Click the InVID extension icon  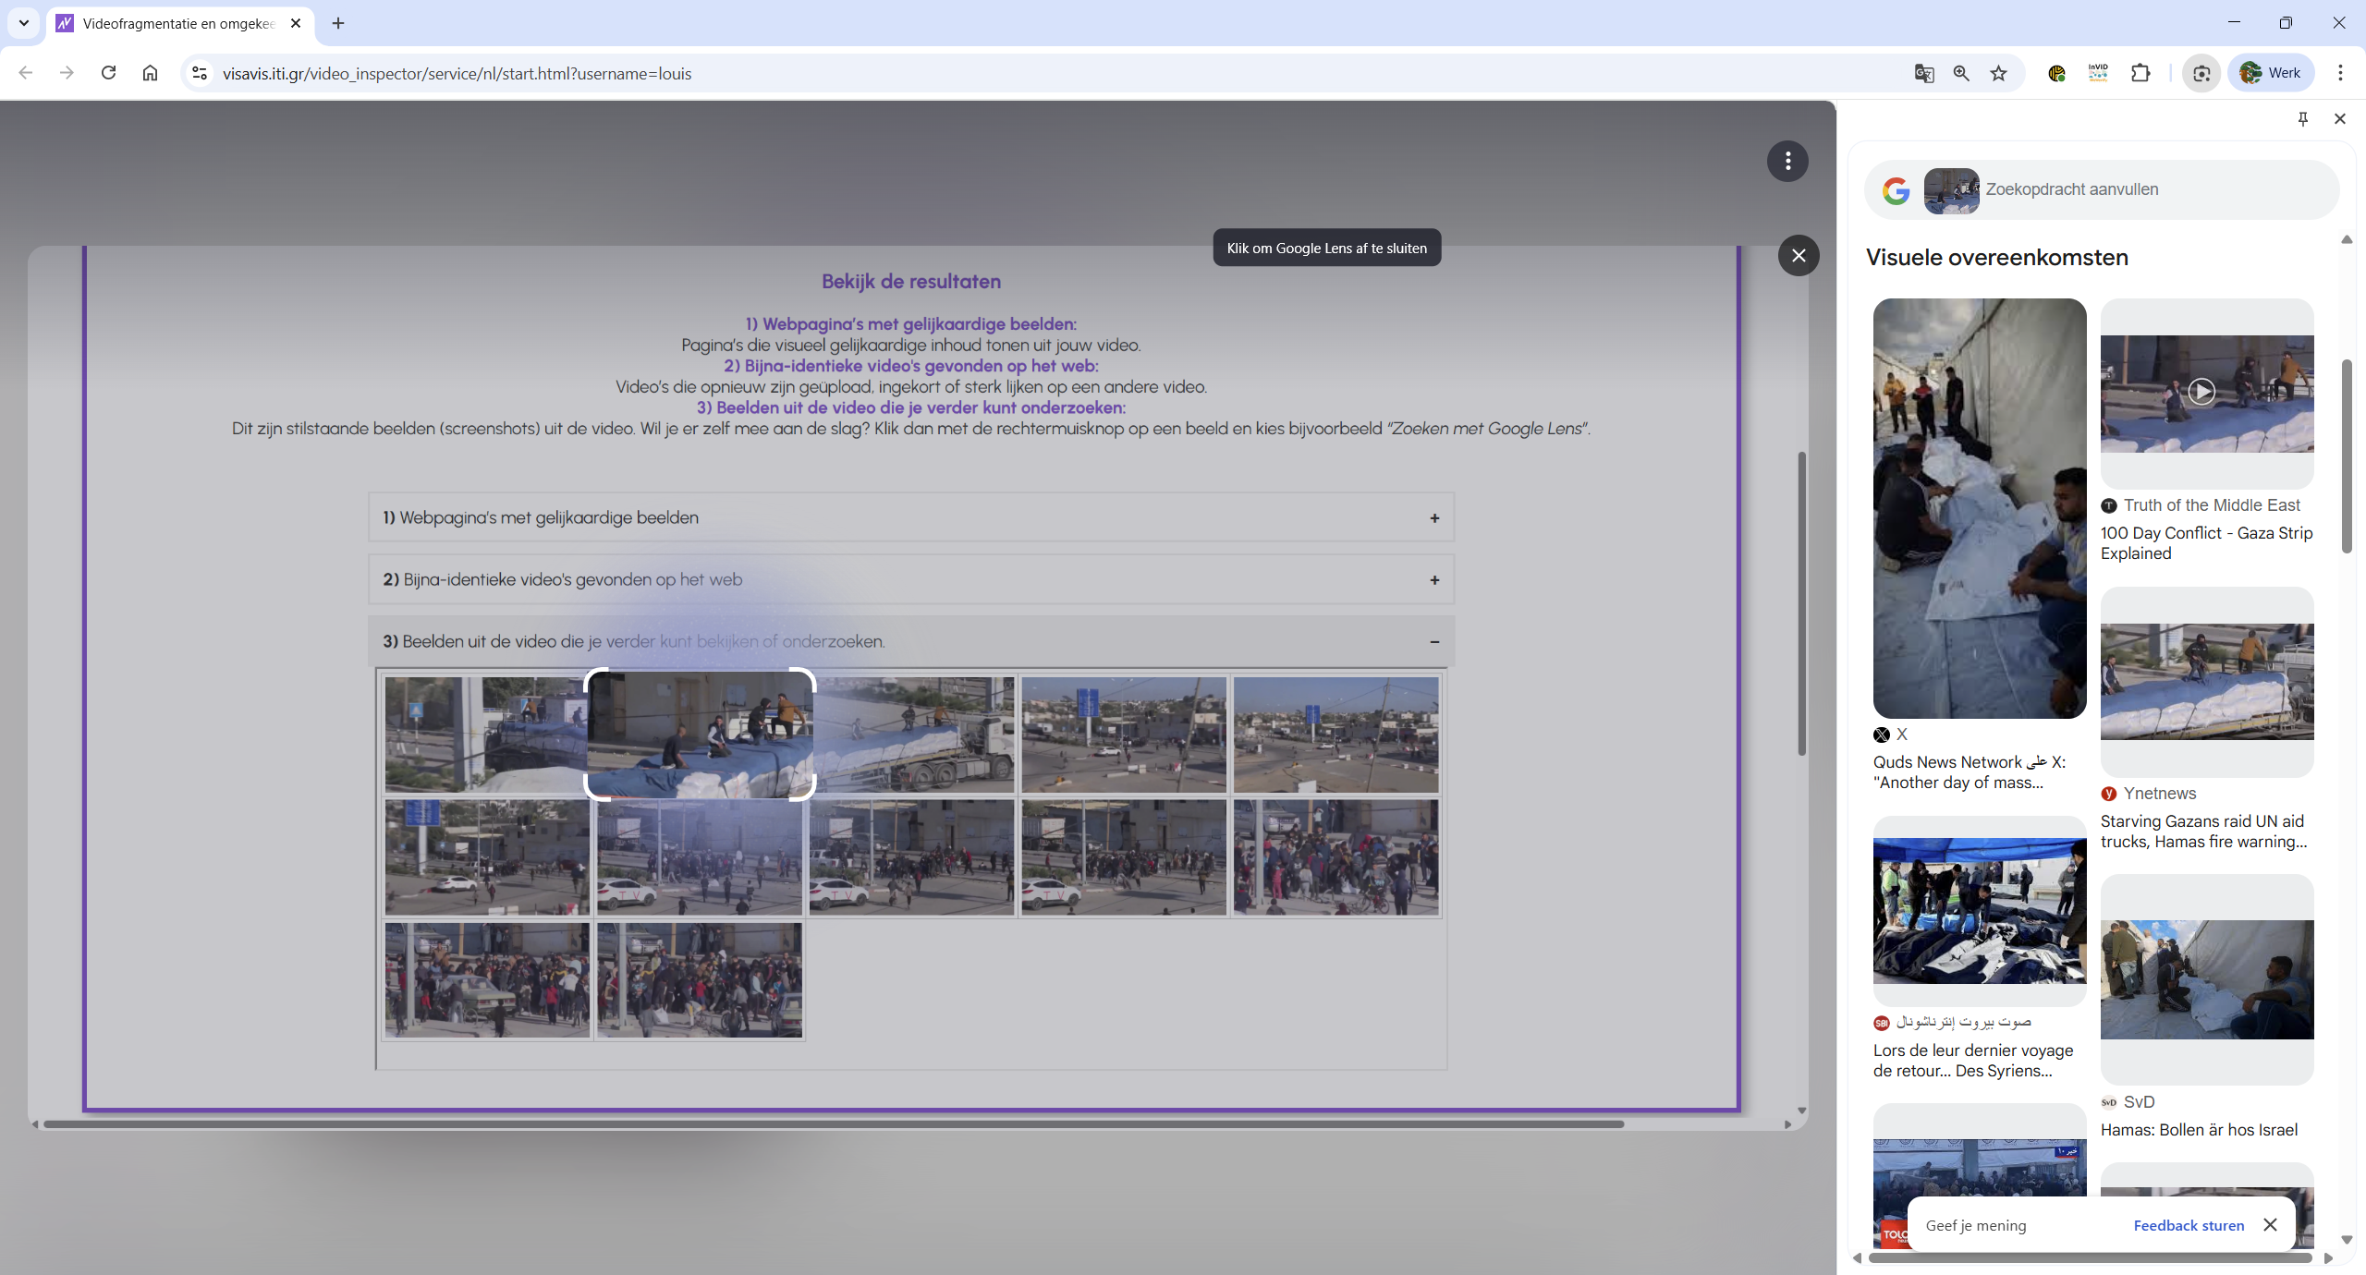(2098, 73)
